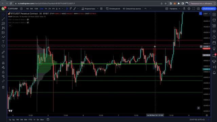Collapse the indicator legend arrow
This screenshot has width=217, height=122.
pyautogui.click(x=10, y=26)
